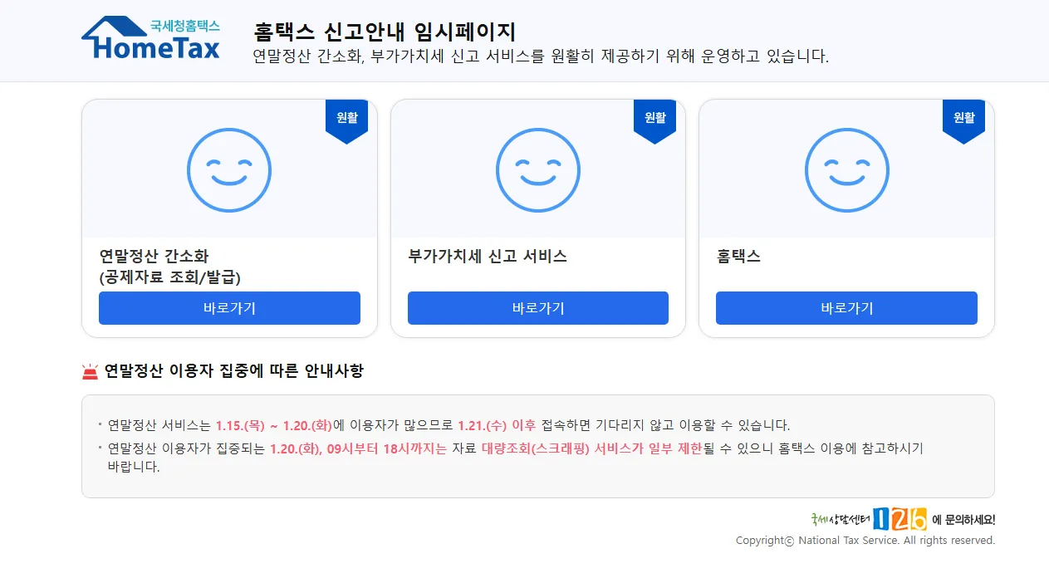Click the 원활 status badge on 홈택스 card
Viewport: 1049px width, 578px height.
[964, 118]
